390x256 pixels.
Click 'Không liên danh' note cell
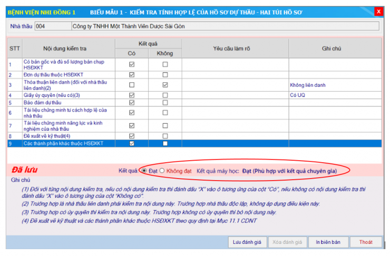334,85
